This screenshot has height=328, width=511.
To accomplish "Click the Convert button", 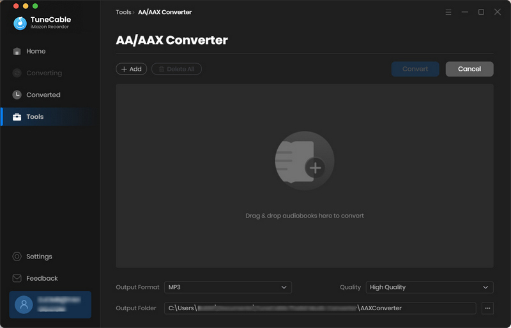I will [415, 69].
